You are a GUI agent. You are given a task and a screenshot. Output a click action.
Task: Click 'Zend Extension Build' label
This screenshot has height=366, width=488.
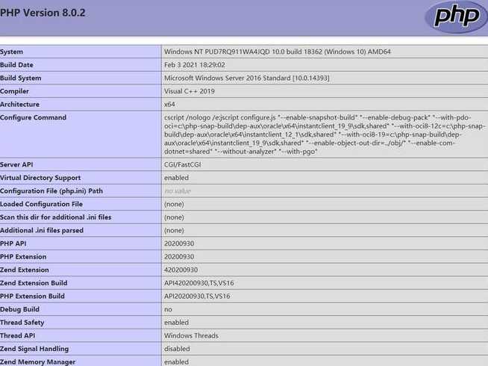(x=34, y=283)
